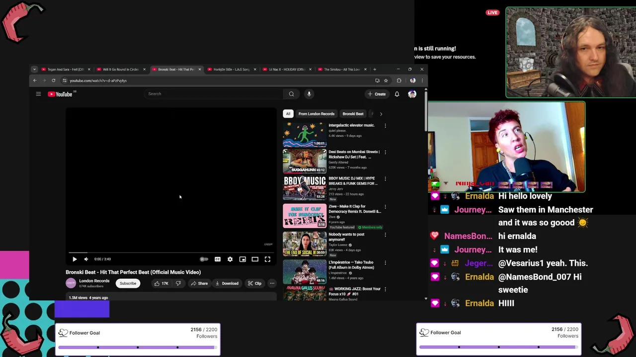The image size is (636, 357).
Task: Open more actions menu beside Clip
Action: pyautogui.click(x=272, y=283)
